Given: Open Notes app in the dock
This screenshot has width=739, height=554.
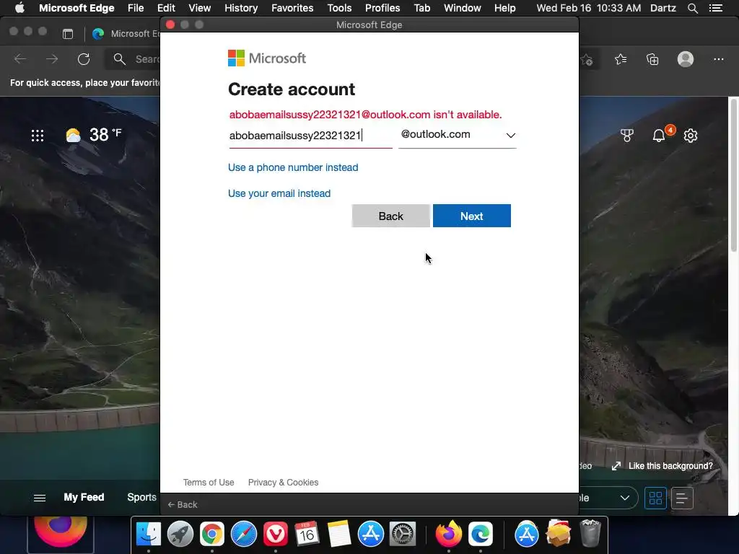Looking at the screenshot, I should tap(339, 535).
